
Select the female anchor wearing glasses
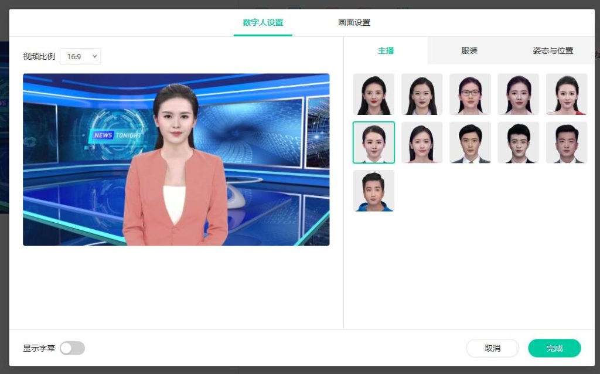pos(470,94)
